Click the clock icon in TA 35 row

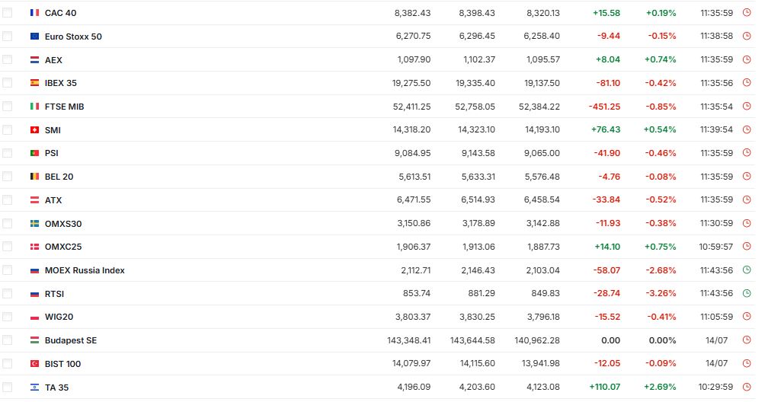747,387
